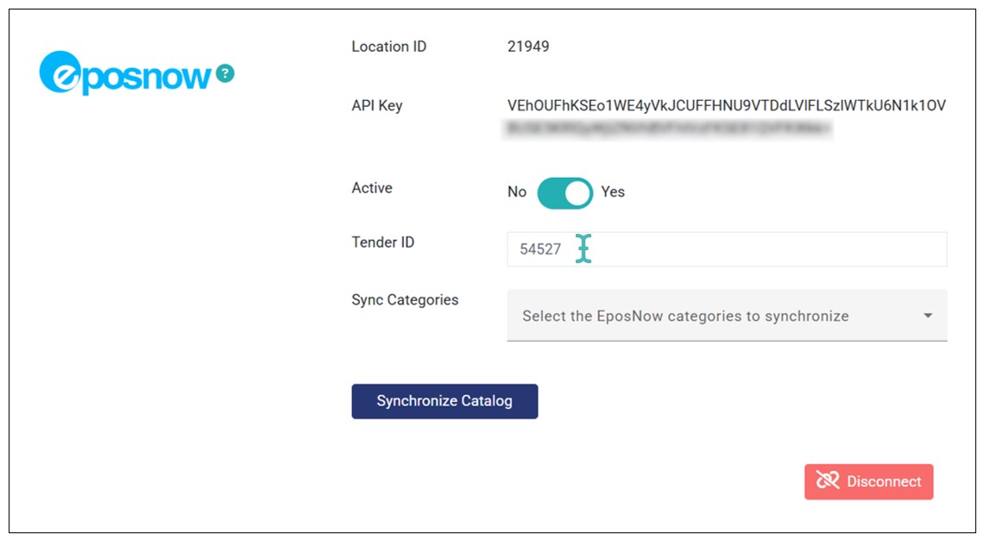Expand the Sync Categories dropdown arrow
The image size is (984, 541).
(928, 316)
